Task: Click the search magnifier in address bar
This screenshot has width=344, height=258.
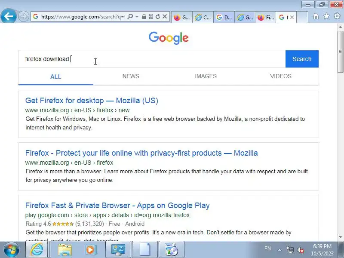Action: coord(130,16)
